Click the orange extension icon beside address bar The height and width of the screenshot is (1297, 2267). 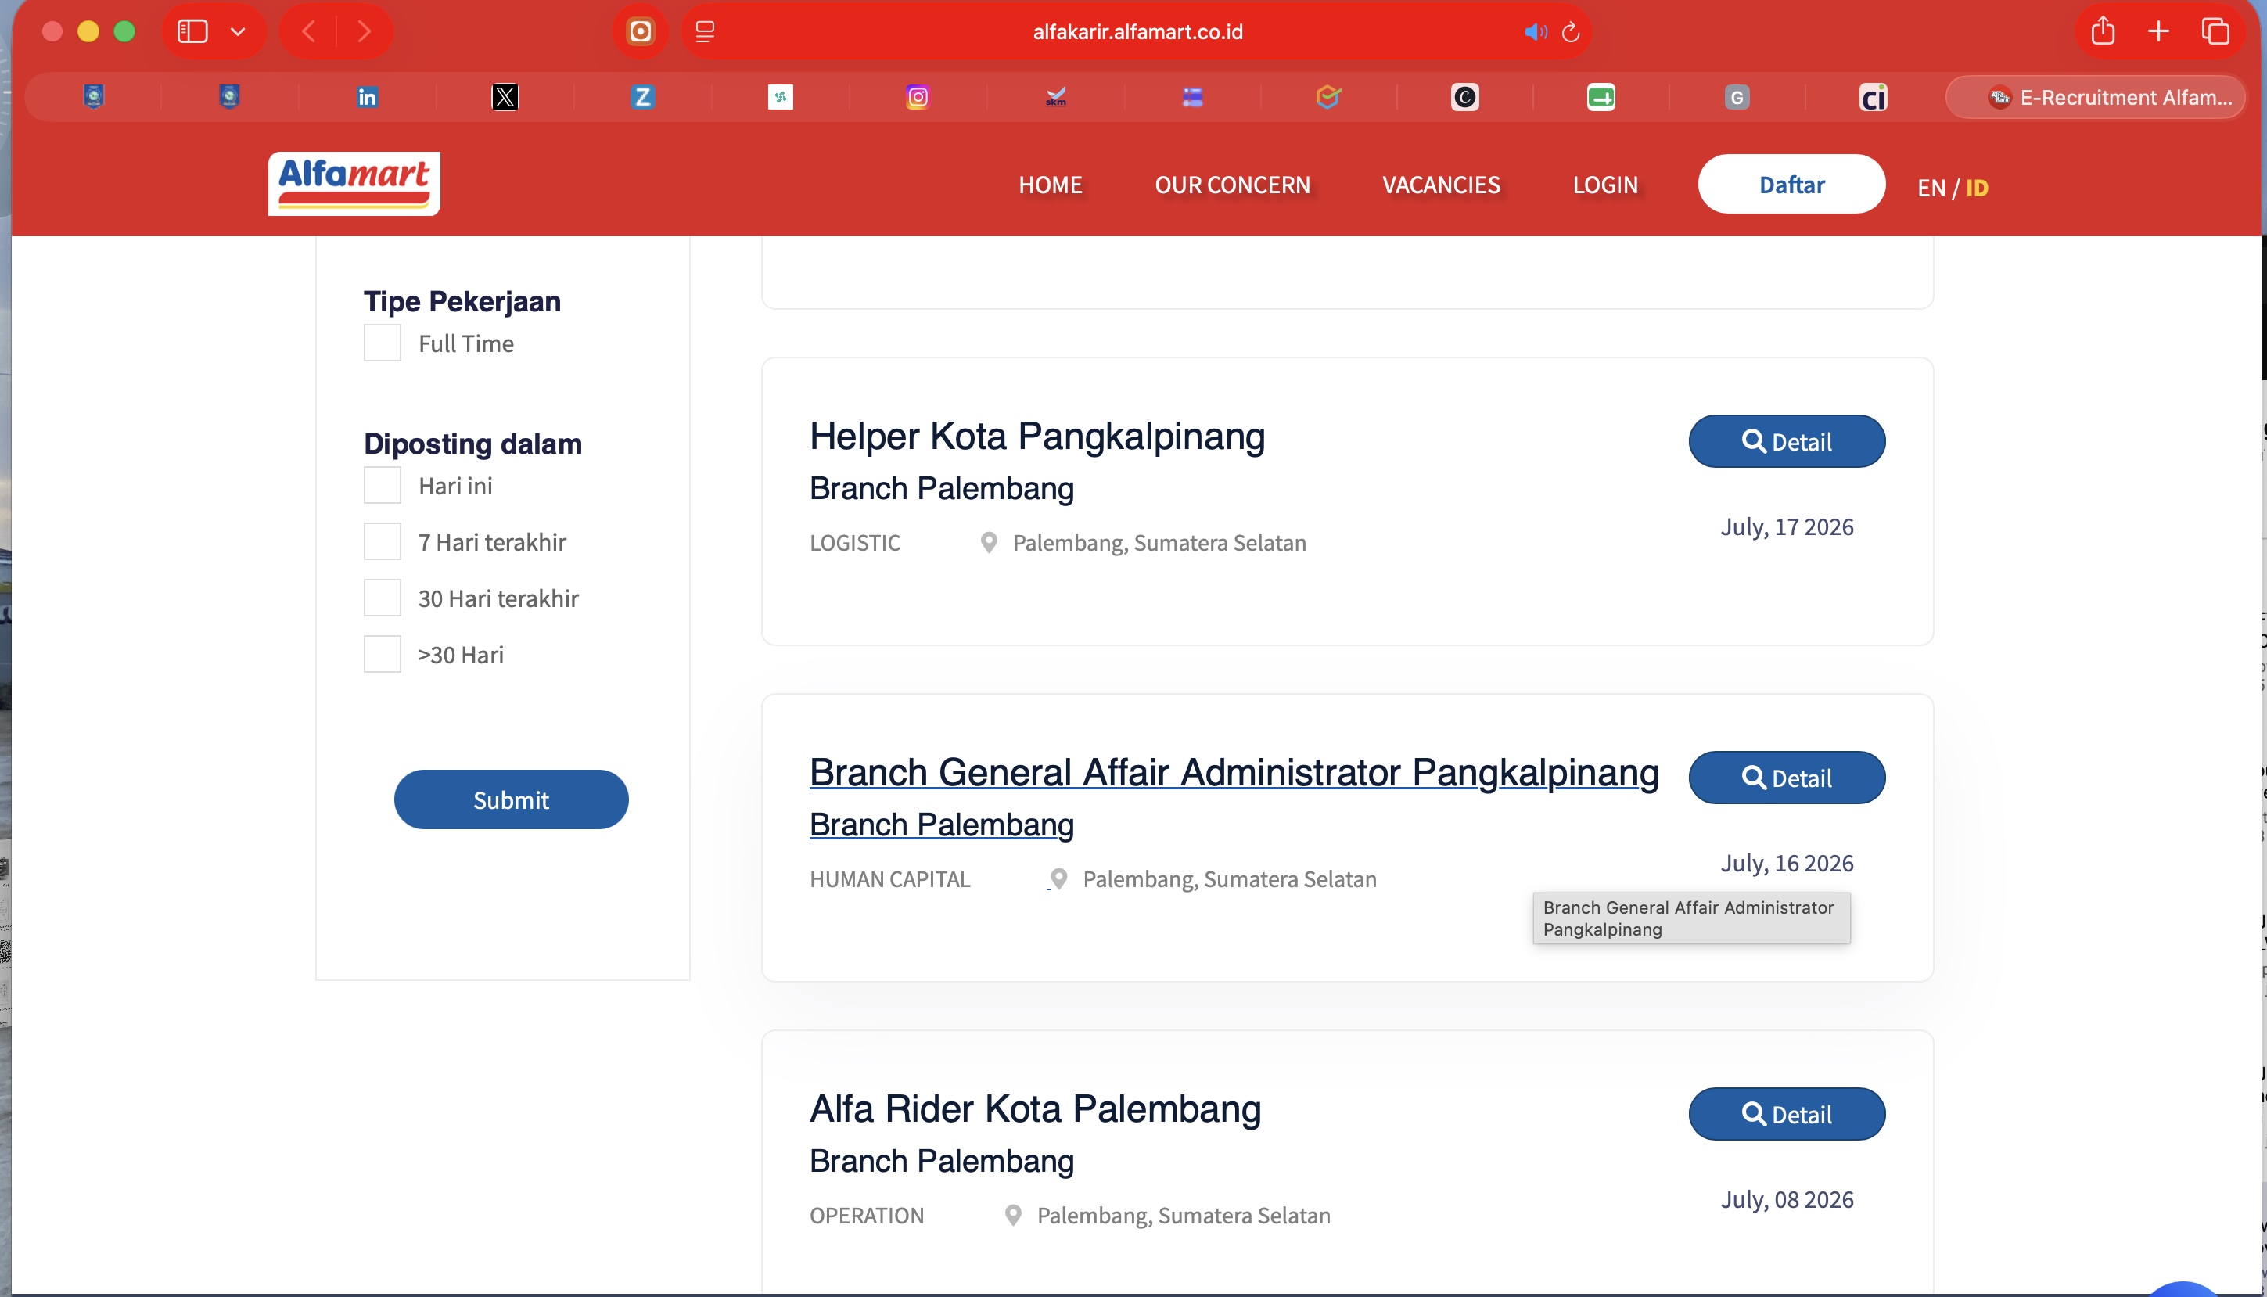(641, 32)
